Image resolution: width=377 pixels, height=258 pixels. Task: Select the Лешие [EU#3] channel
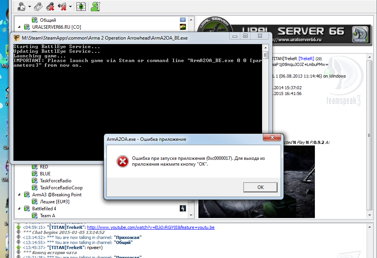coord(55,201)
